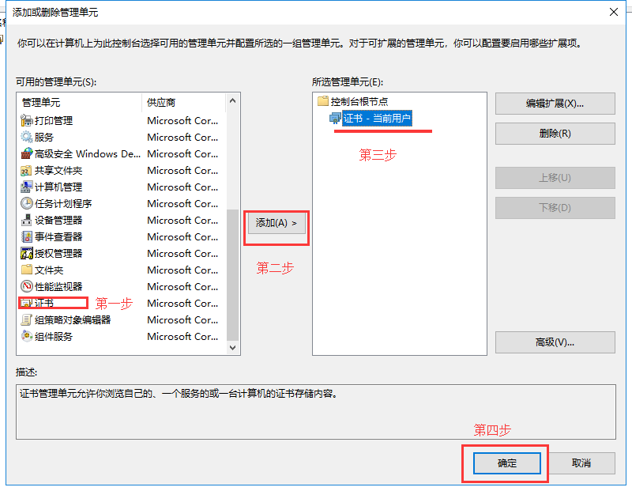Select 计算机管理 snap-in name
Image resolution: width=632 pixels, height=491 pixels.
click(58, 187)
